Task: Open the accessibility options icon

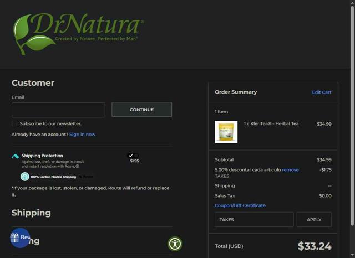Action: click(x=175, y=244)
